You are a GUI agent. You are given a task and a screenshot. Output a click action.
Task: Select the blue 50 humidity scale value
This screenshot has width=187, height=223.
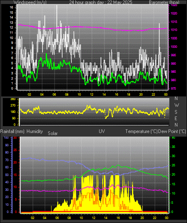coord(7,175)
